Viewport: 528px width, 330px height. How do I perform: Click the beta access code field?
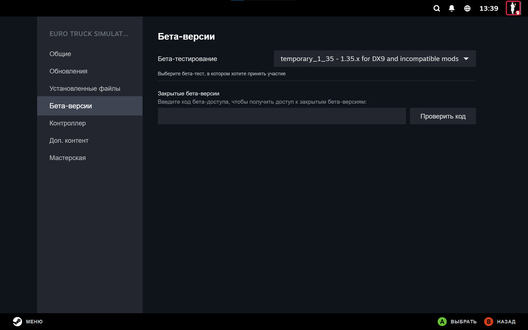point(282,116)
